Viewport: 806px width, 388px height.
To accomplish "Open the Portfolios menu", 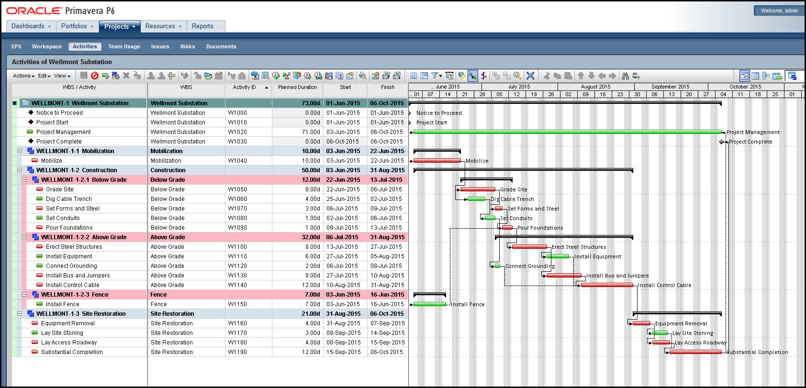I will (78, 26).
